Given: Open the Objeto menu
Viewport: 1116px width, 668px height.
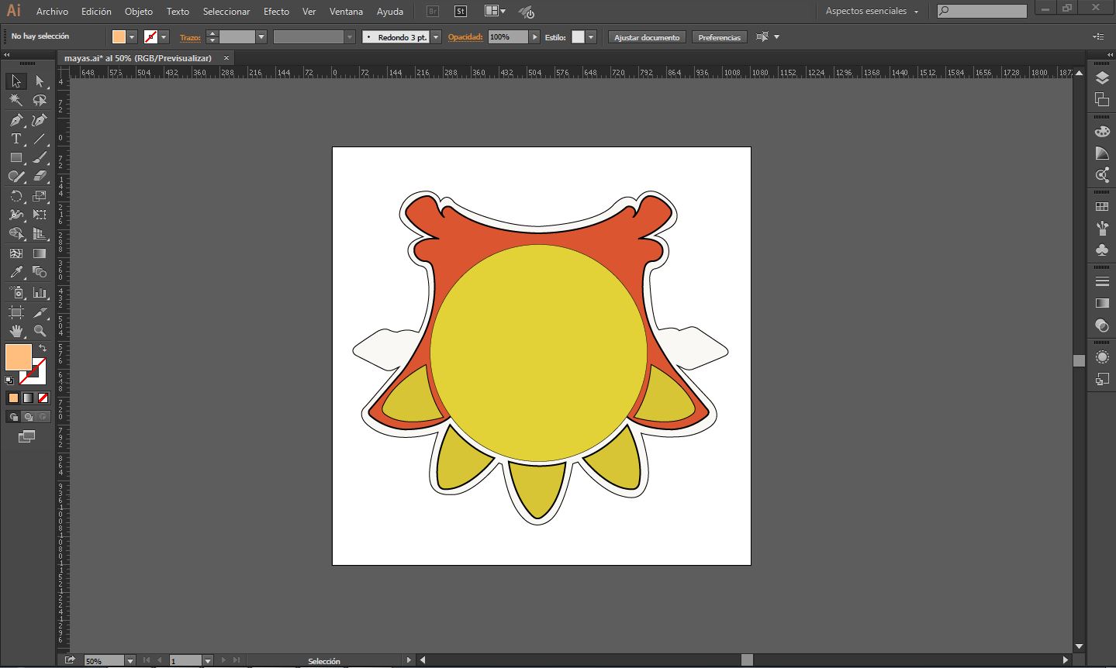Looking at the screenshot, I should [139, 12].
